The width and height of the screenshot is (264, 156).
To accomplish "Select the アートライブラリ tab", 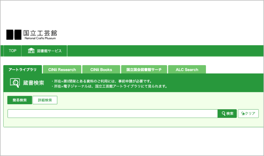I will [x=22, y=70].
